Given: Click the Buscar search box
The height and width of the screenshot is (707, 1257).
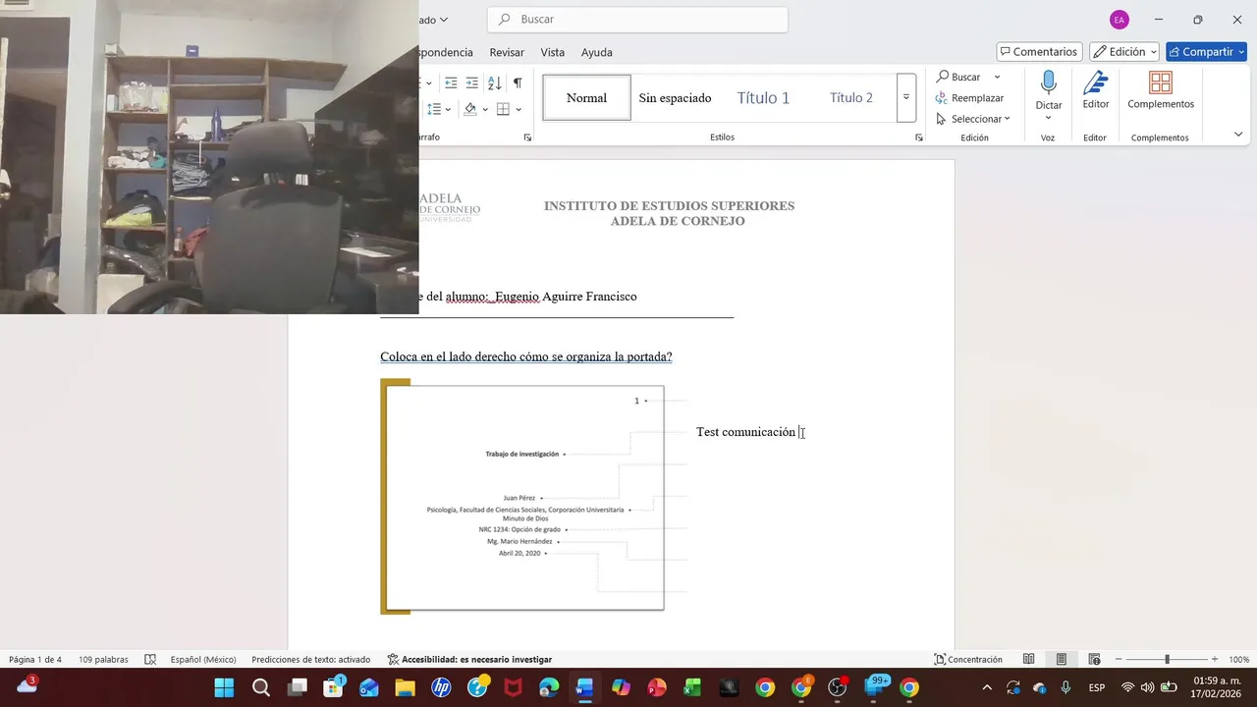Looking at the screenshot, I should click(637, 20).
